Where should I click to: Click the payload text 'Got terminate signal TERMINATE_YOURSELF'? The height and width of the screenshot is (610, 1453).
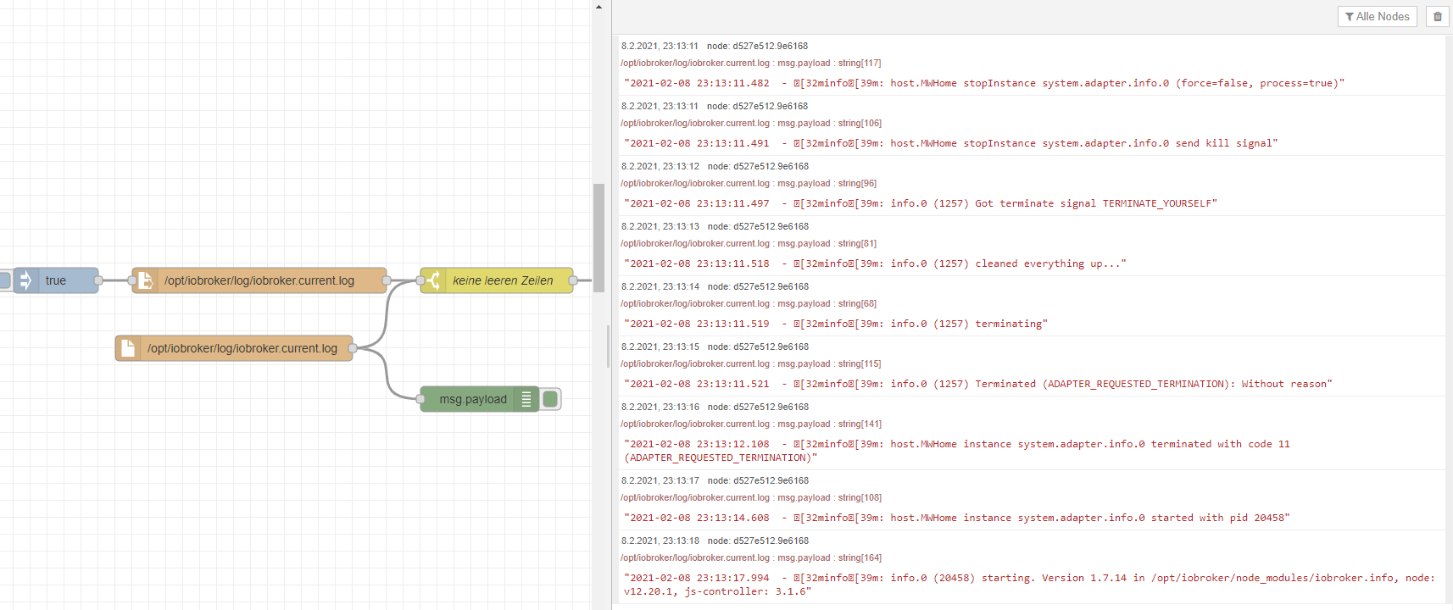[1093, 203]
